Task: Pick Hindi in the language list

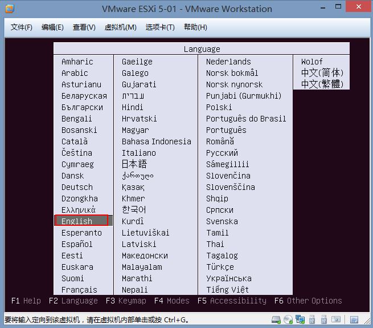Action: (x=132, y=107)
